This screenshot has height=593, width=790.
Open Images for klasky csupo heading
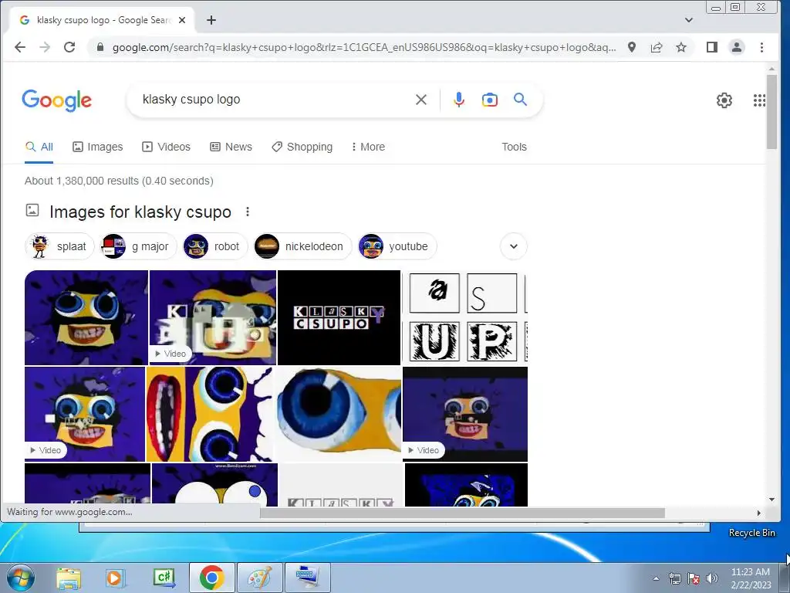point(140,212)
